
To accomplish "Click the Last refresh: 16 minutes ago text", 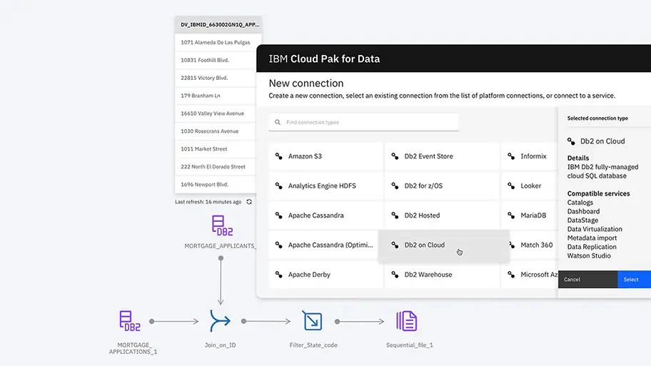I will [208, 202].
